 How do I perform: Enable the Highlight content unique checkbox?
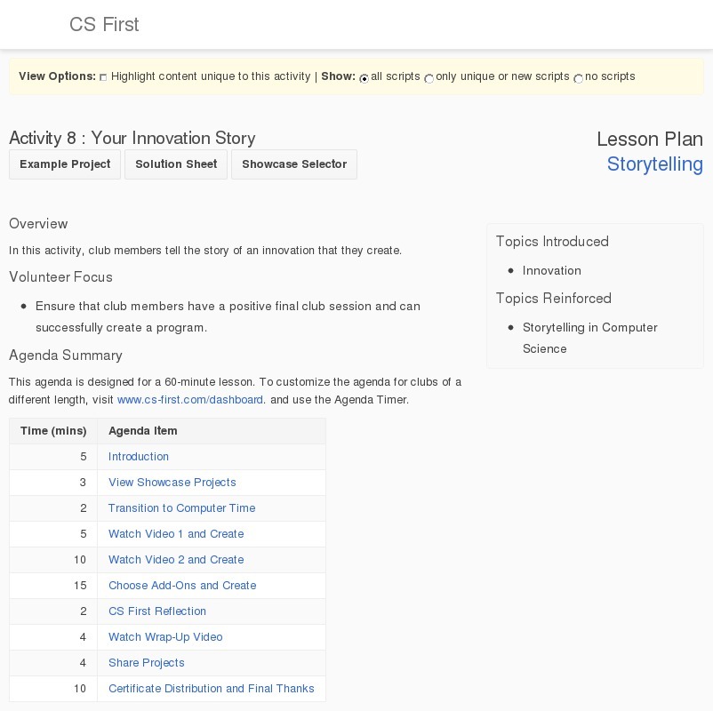point(103,77)
